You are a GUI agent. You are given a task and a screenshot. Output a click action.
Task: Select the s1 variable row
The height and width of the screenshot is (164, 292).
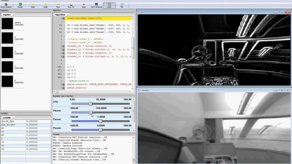[x=26, y=132]
